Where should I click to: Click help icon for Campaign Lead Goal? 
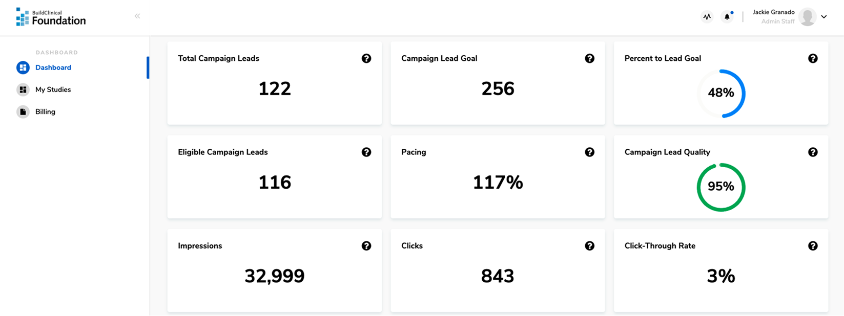tap(590, 58)
